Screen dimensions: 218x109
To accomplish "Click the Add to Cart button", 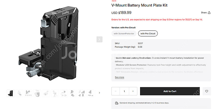I will (170, 91).
